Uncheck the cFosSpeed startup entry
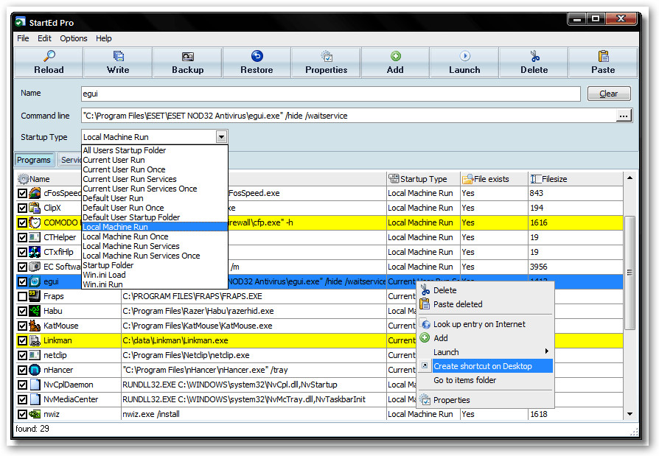The image size is (659, 456). pos(23,193)
